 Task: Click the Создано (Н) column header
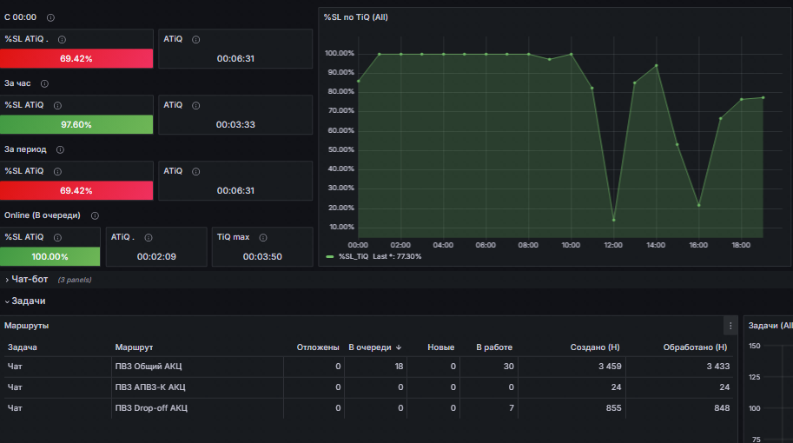coord(595,347)
